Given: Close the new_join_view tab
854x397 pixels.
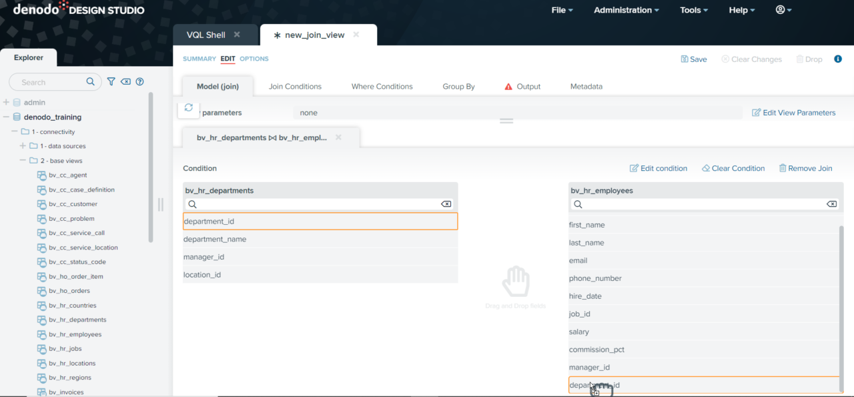Looking at the screenshot, I should pyautogui.click(x=356, y=35).
